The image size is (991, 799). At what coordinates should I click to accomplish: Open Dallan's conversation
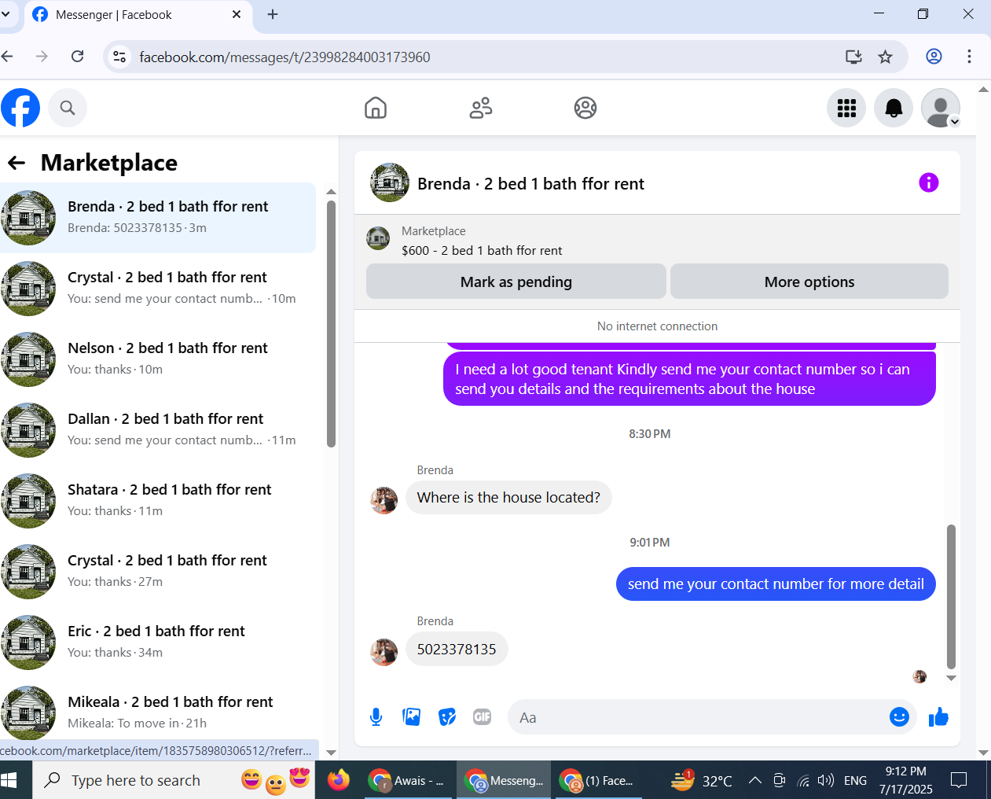click(158, 430)
